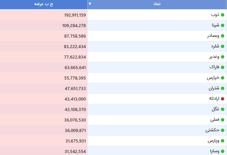Select the خپارس symbol name

coord(213,78)
